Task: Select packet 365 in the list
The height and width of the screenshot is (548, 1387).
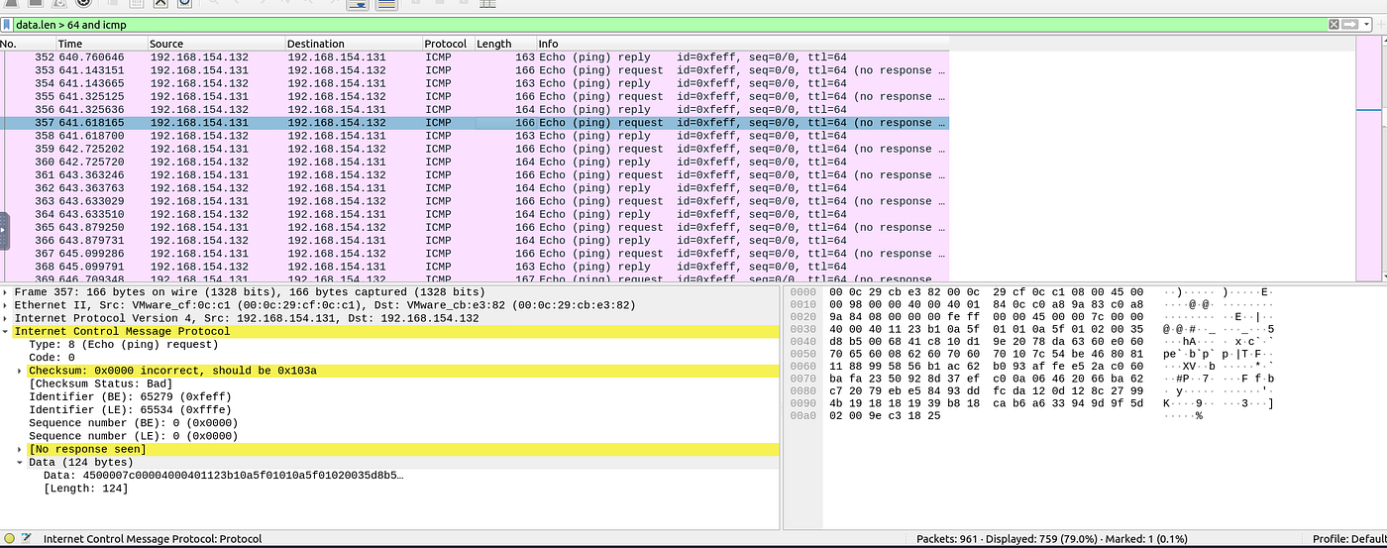Action: point(475,228)
